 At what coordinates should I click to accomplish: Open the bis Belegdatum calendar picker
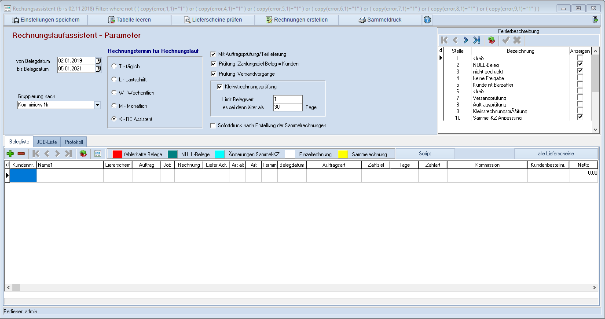[x=98, y=69]
